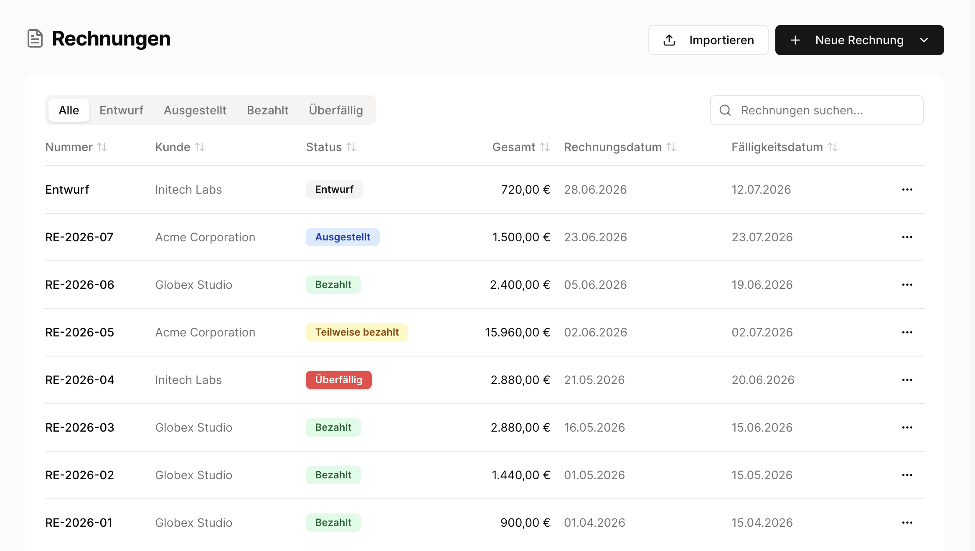Open the invoice RE-2026-07

coord(79,237)
